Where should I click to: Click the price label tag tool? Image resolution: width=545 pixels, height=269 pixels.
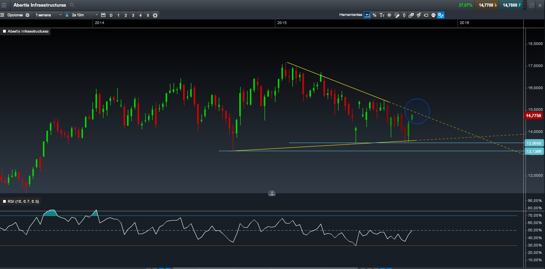[426, 15]
